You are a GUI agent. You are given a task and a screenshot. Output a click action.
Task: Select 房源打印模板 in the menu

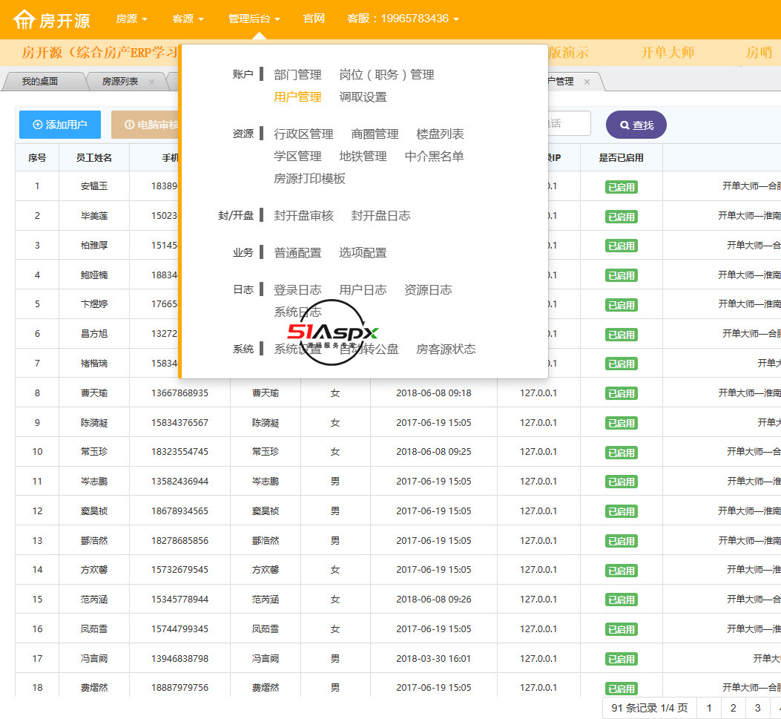[309, 179]
